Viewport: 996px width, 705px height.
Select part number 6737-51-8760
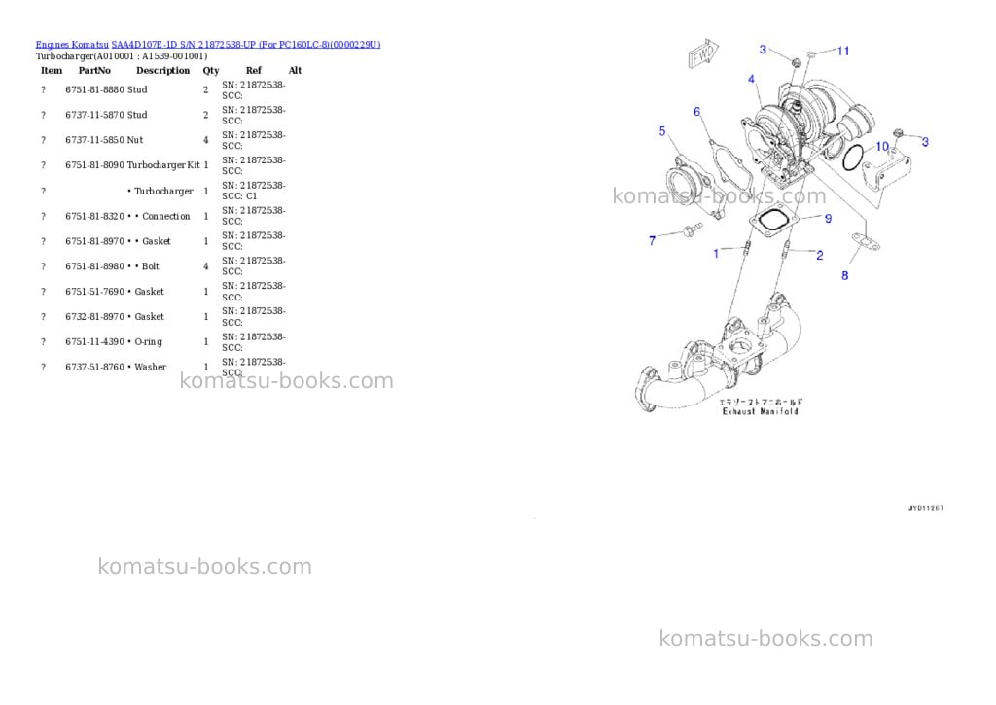[94, 368]
